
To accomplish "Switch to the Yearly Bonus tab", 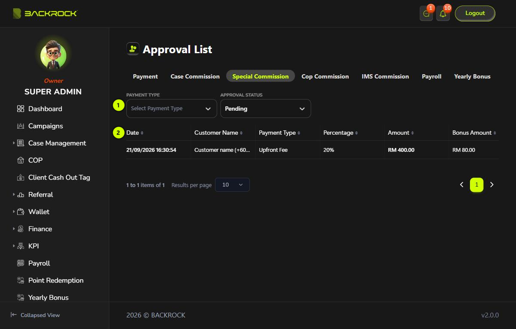I will click(x=472, y=76).
